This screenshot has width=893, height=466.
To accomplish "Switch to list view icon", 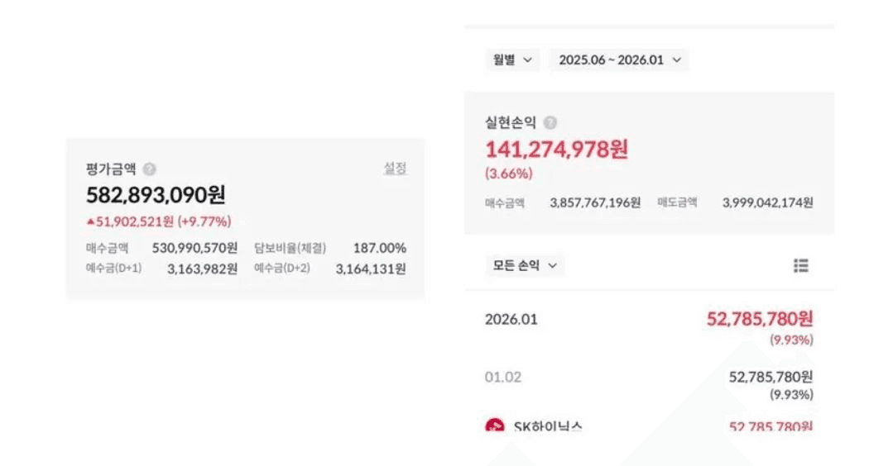I will (x=800, y=265).
